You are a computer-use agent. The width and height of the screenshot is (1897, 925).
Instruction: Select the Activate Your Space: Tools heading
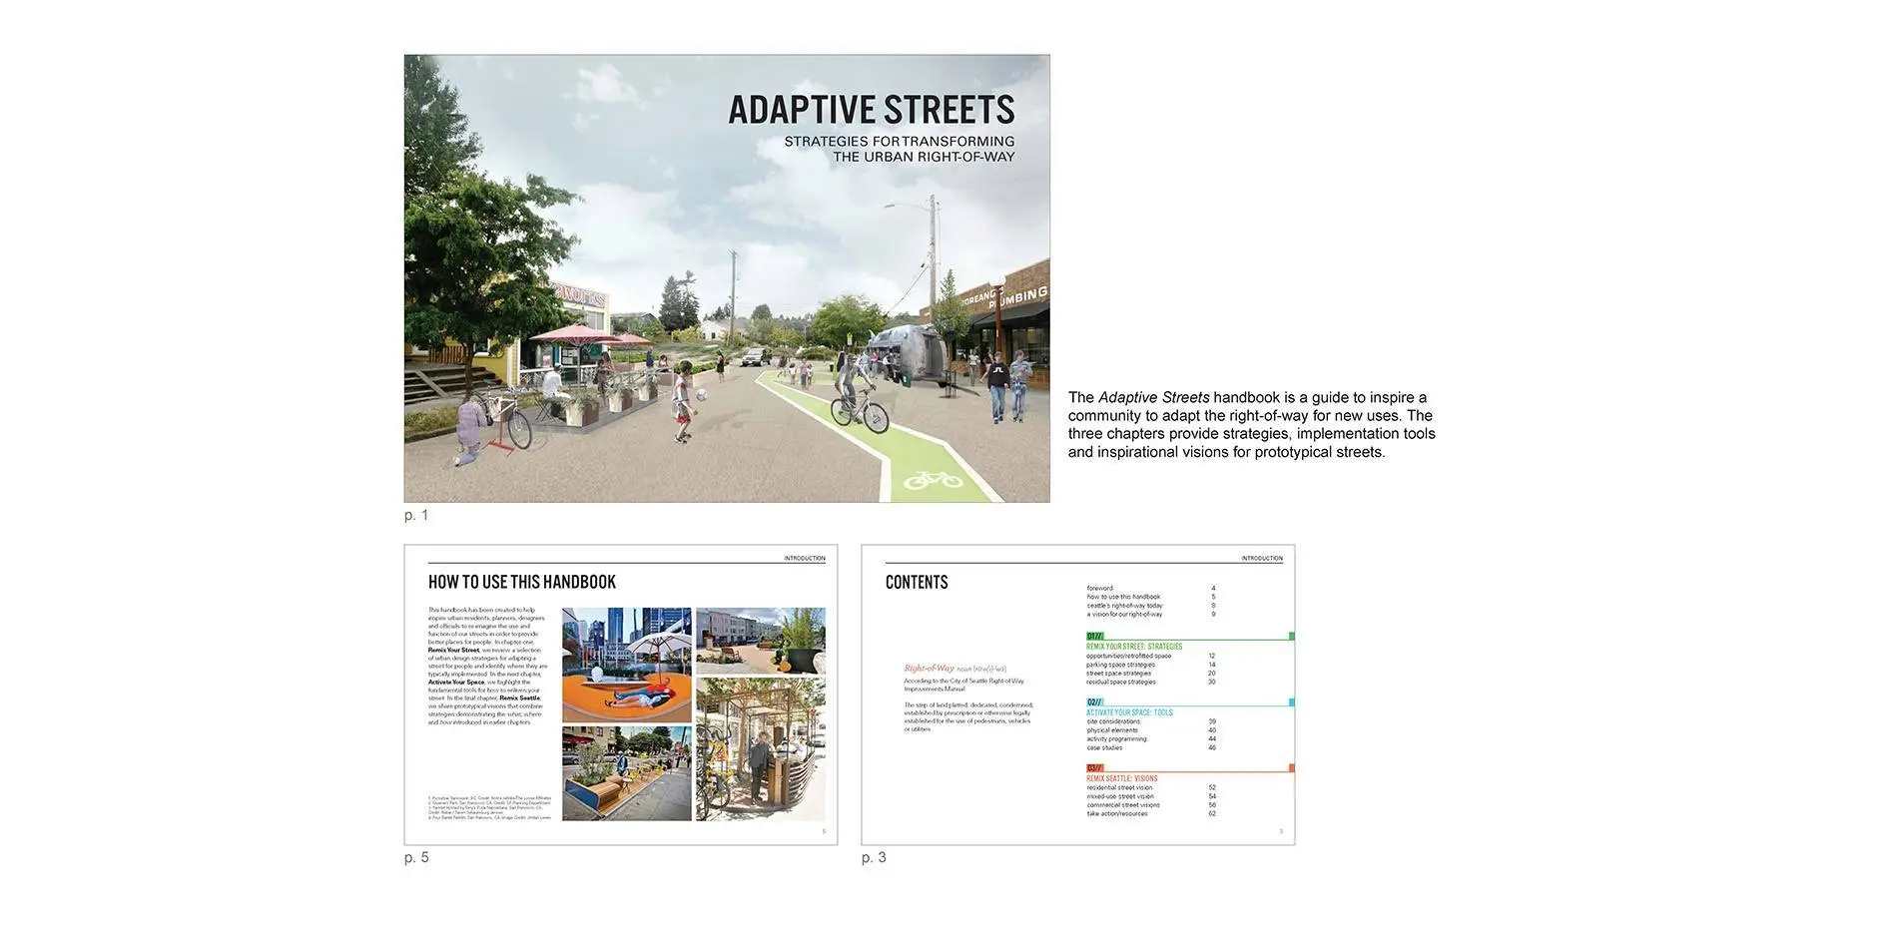click(x=1129, y=712)
